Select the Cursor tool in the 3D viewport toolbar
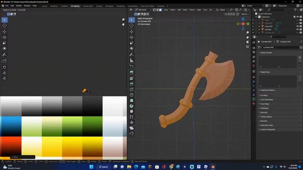This screenshot has height=170, width=303. (x=132, y=25)
